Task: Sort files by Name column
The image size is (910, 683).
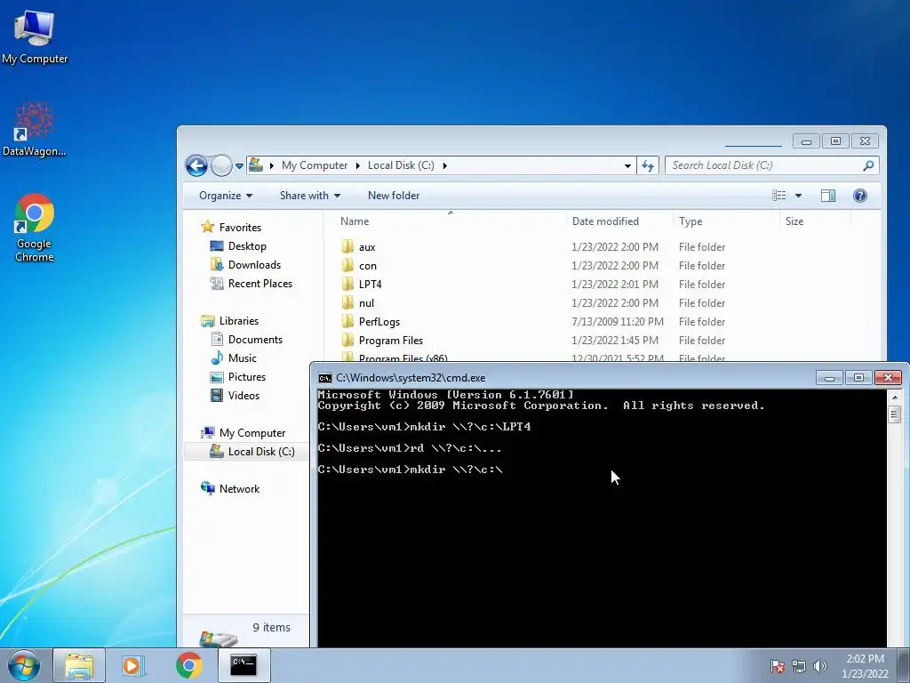Action: click(354, 221)
